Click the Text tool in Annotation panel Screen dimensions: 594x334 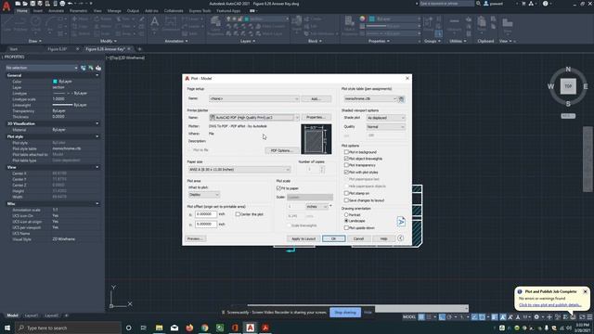pyautogui.click(x=155, y=24)
